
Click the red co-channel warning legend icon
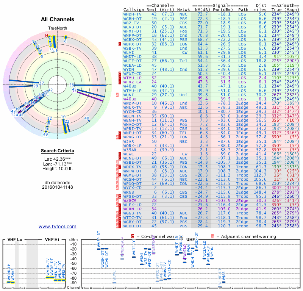coord(133,236)
